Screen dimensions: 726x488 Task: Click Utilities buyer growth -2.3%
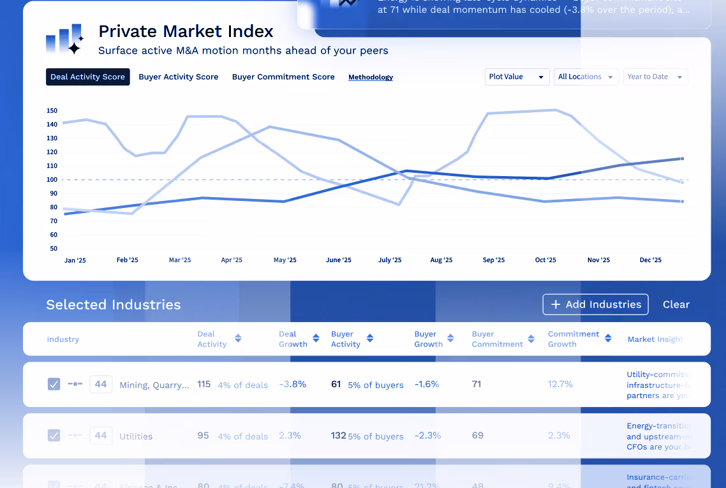click(427, 436)
